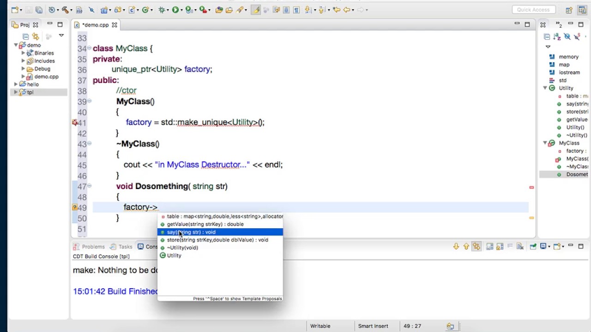The width and height of the screenshot is (591, 332).
Task: Select the iostream include in Outline
Action: (x=569, y=72)
